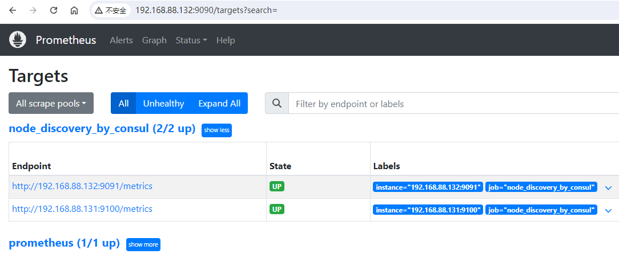Image resolution: width=619 pixels, height=262 pixels.
Task: Toggle Expand All scrape pools
Action: pyautogui.click(x=219, y=104)
